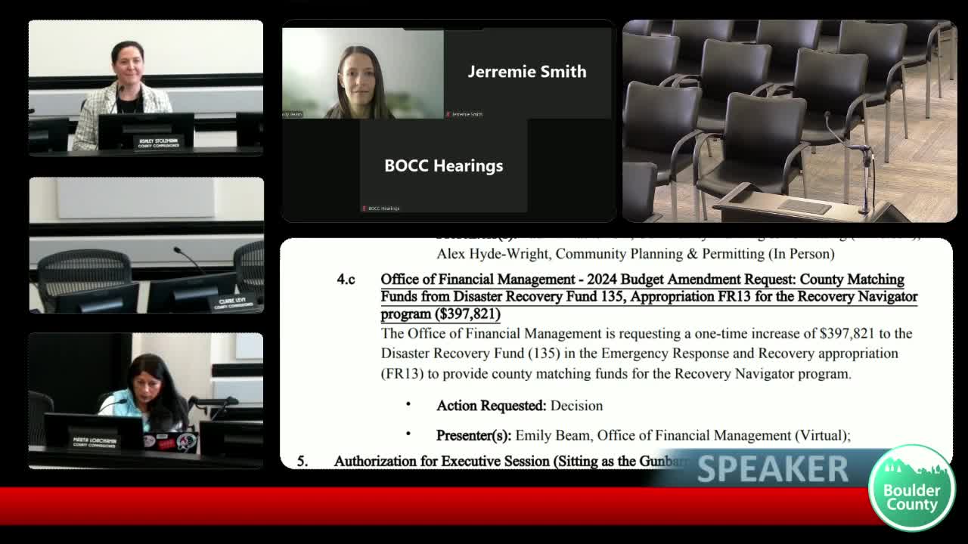Click 'Action Requested: Decision' line
The image size is (968, 544).
pos(520,406)
